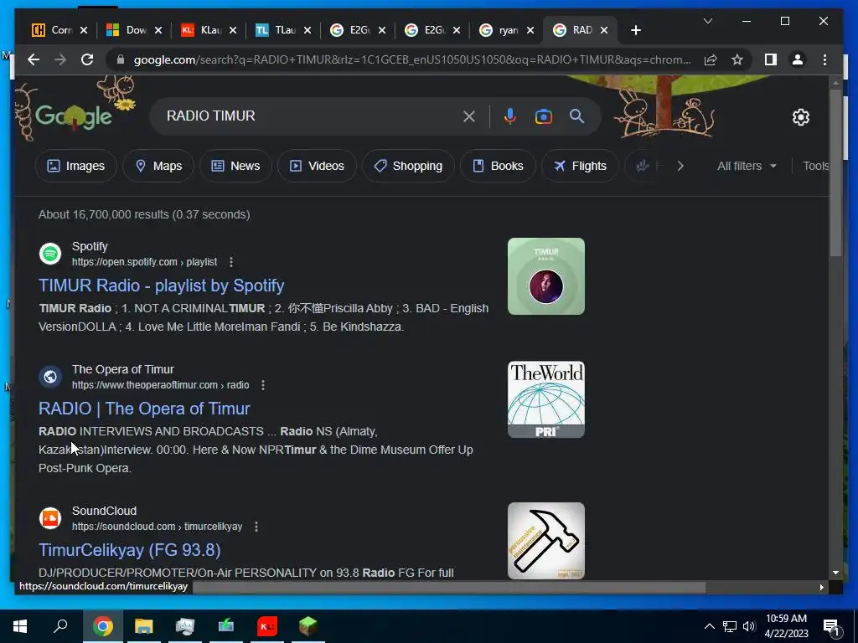
Task: Start voice search with microphone icon
Action: point(510,116)
